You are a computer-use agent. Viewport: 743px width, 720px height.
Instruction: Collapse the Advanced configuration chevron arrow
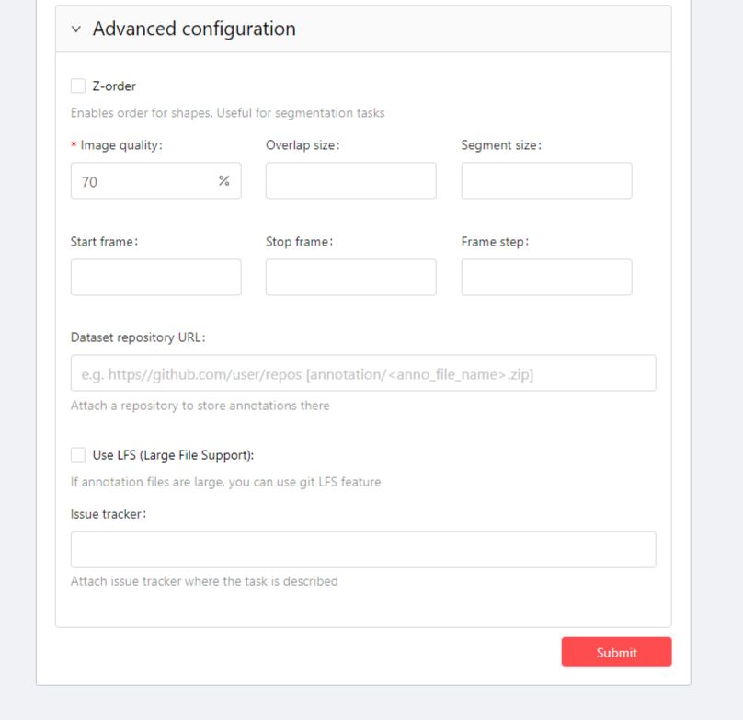tap(76, 29)
